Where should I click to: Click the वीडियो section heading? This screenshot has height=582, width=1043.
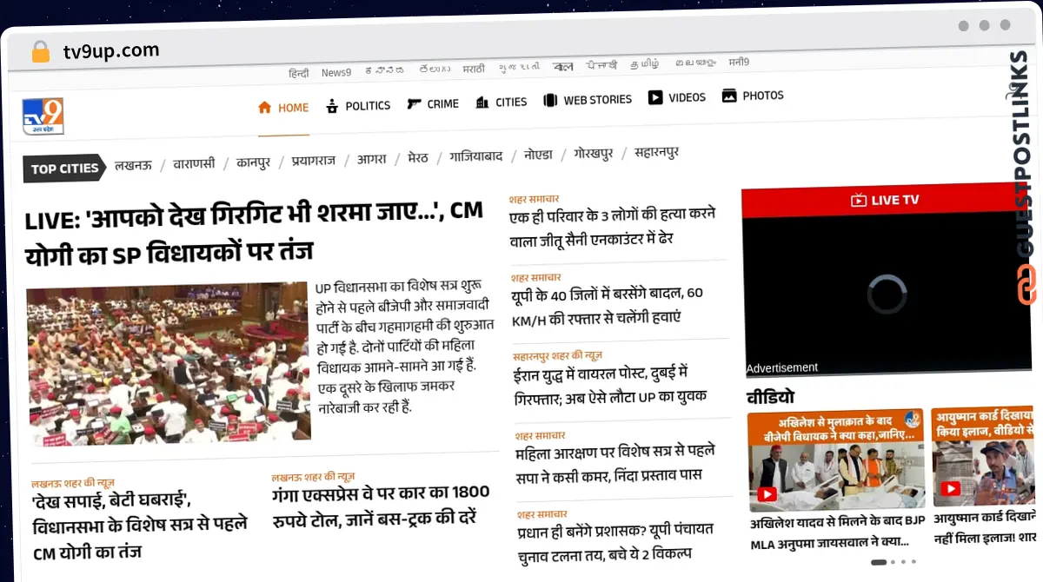point(770,398)
